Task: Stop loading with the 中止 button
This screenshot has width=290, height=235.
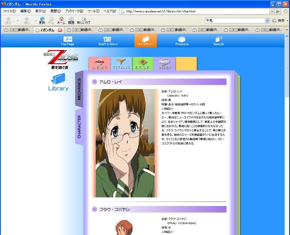Action: pyautogui.click(x=51, y=20)
